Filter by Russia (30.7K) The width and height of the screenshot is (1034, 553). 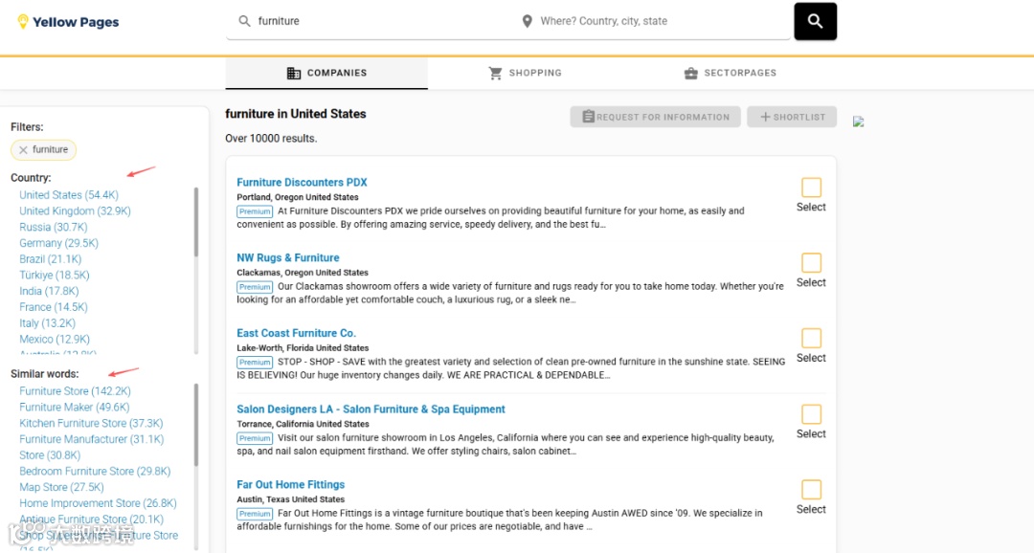(54, 228)
